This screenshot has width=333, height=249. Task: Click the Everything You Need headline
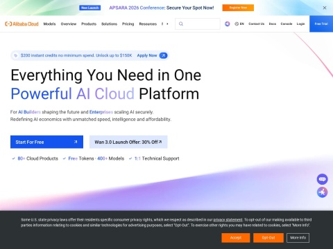tap(106, 75)
